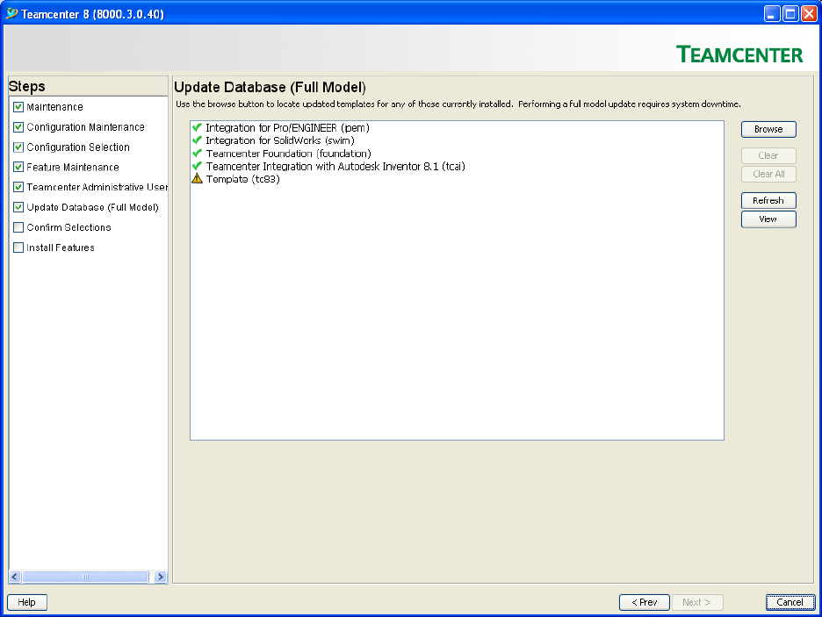This screenshot has width=822, height=617.
Task: Toggle the Confirm Selections step checkbox
Action: click(18, 227)
